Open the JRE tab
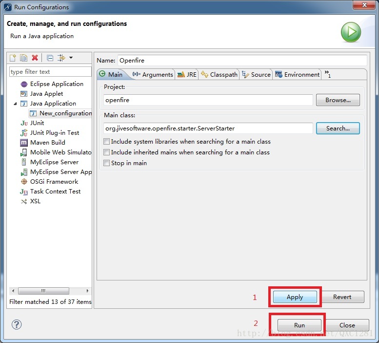The width and height of the screenshot is (379, 343). (x=187, y=75)
